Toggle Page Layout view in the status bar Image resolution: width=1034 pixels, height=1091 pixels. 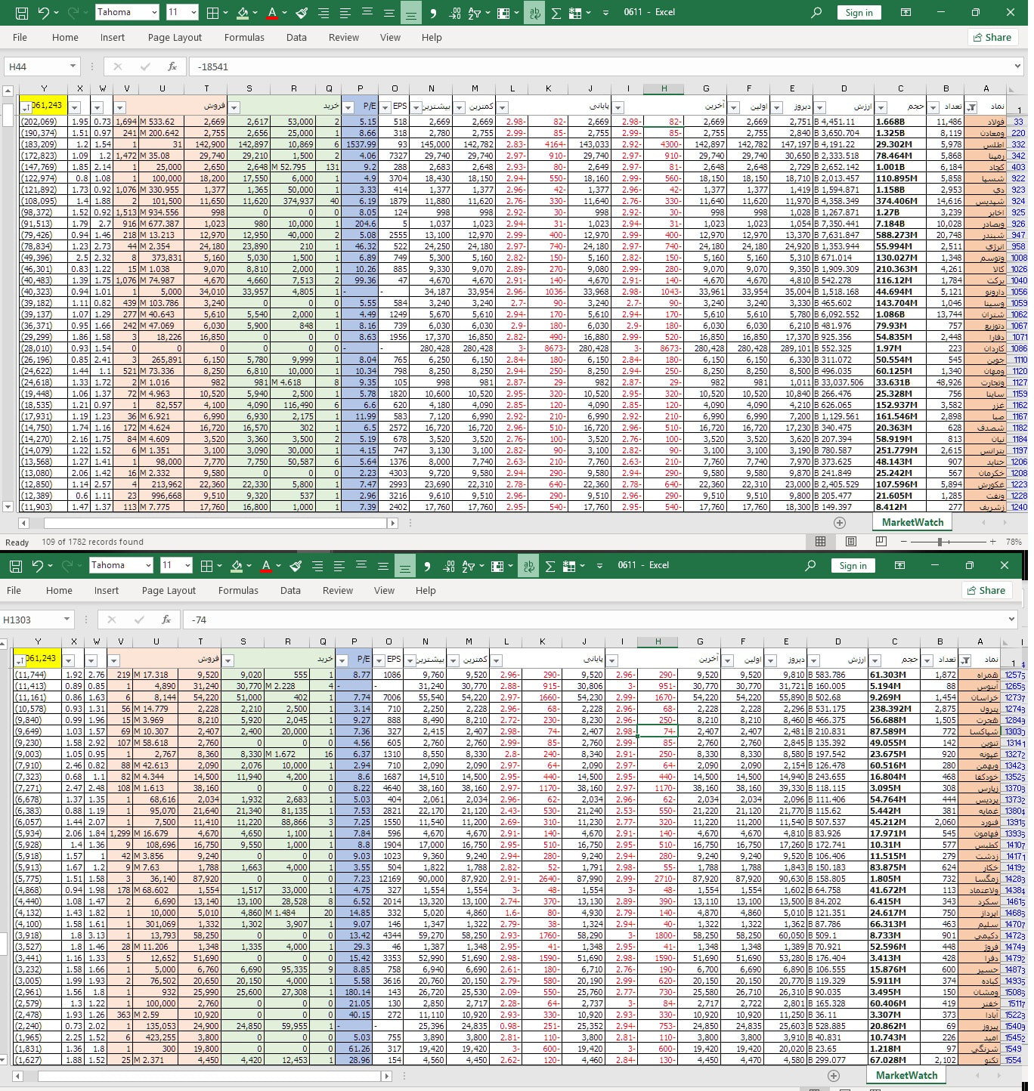tap(851, 542)
